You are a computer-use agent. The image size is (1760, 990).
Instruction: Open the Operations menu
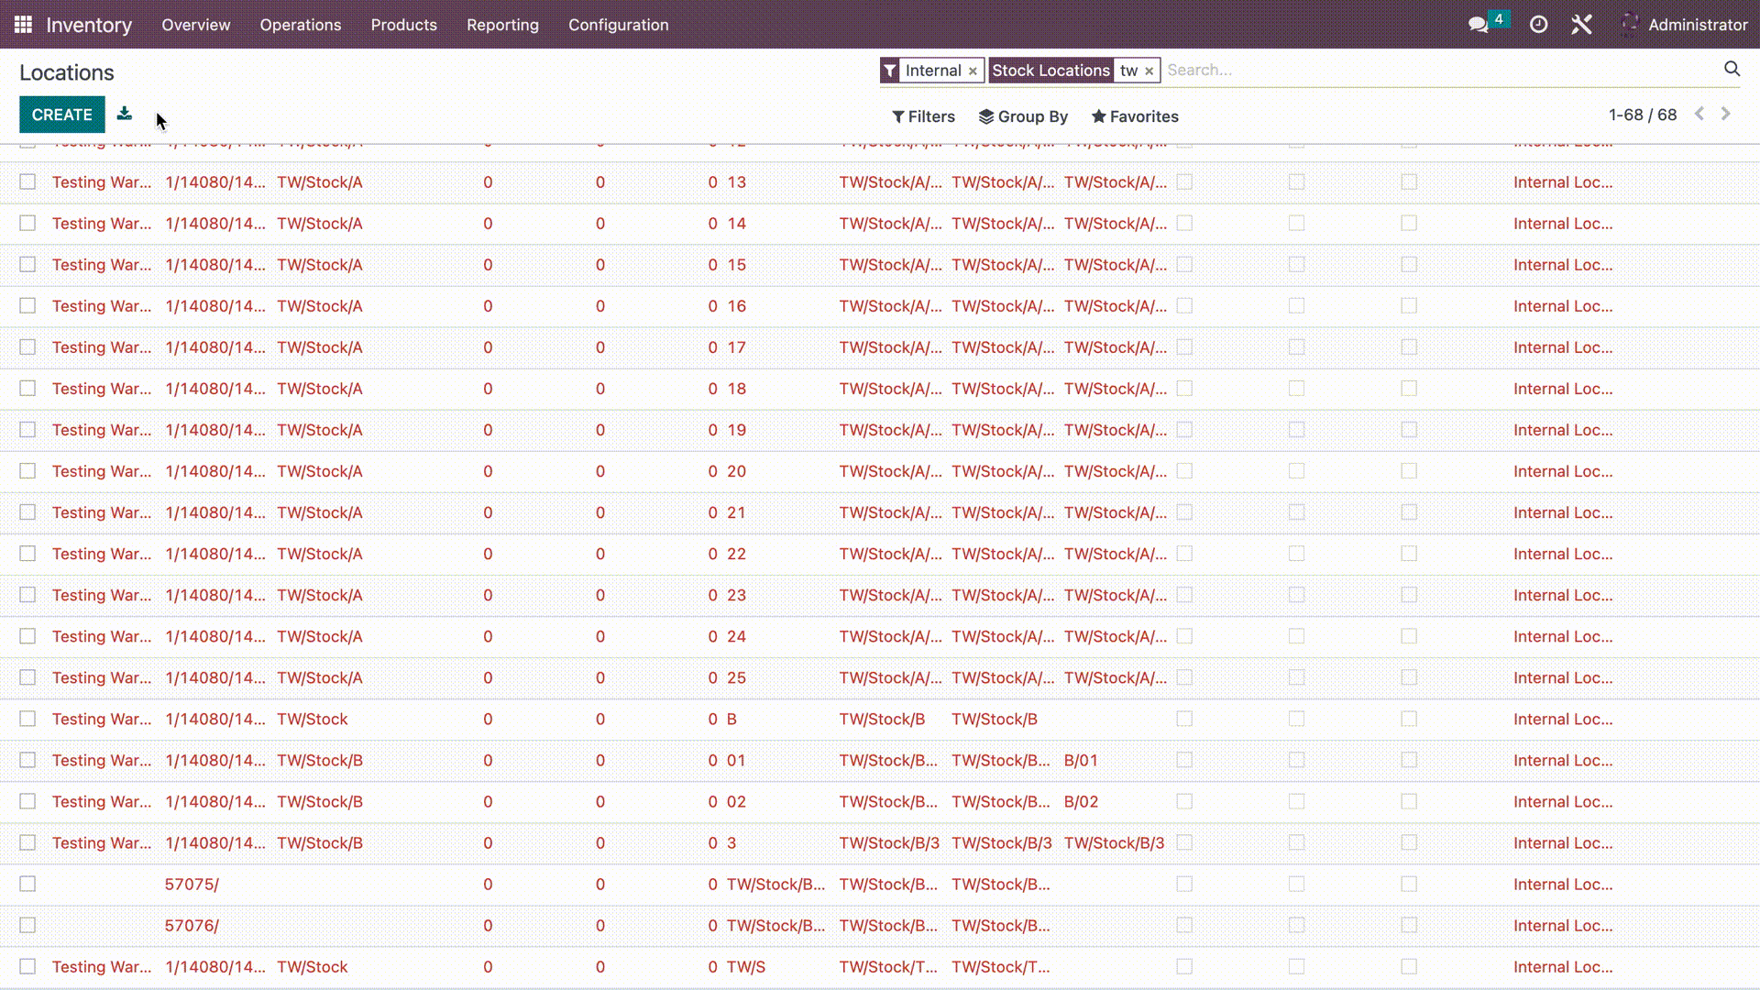pyautogui.click(x=300, y=24)
